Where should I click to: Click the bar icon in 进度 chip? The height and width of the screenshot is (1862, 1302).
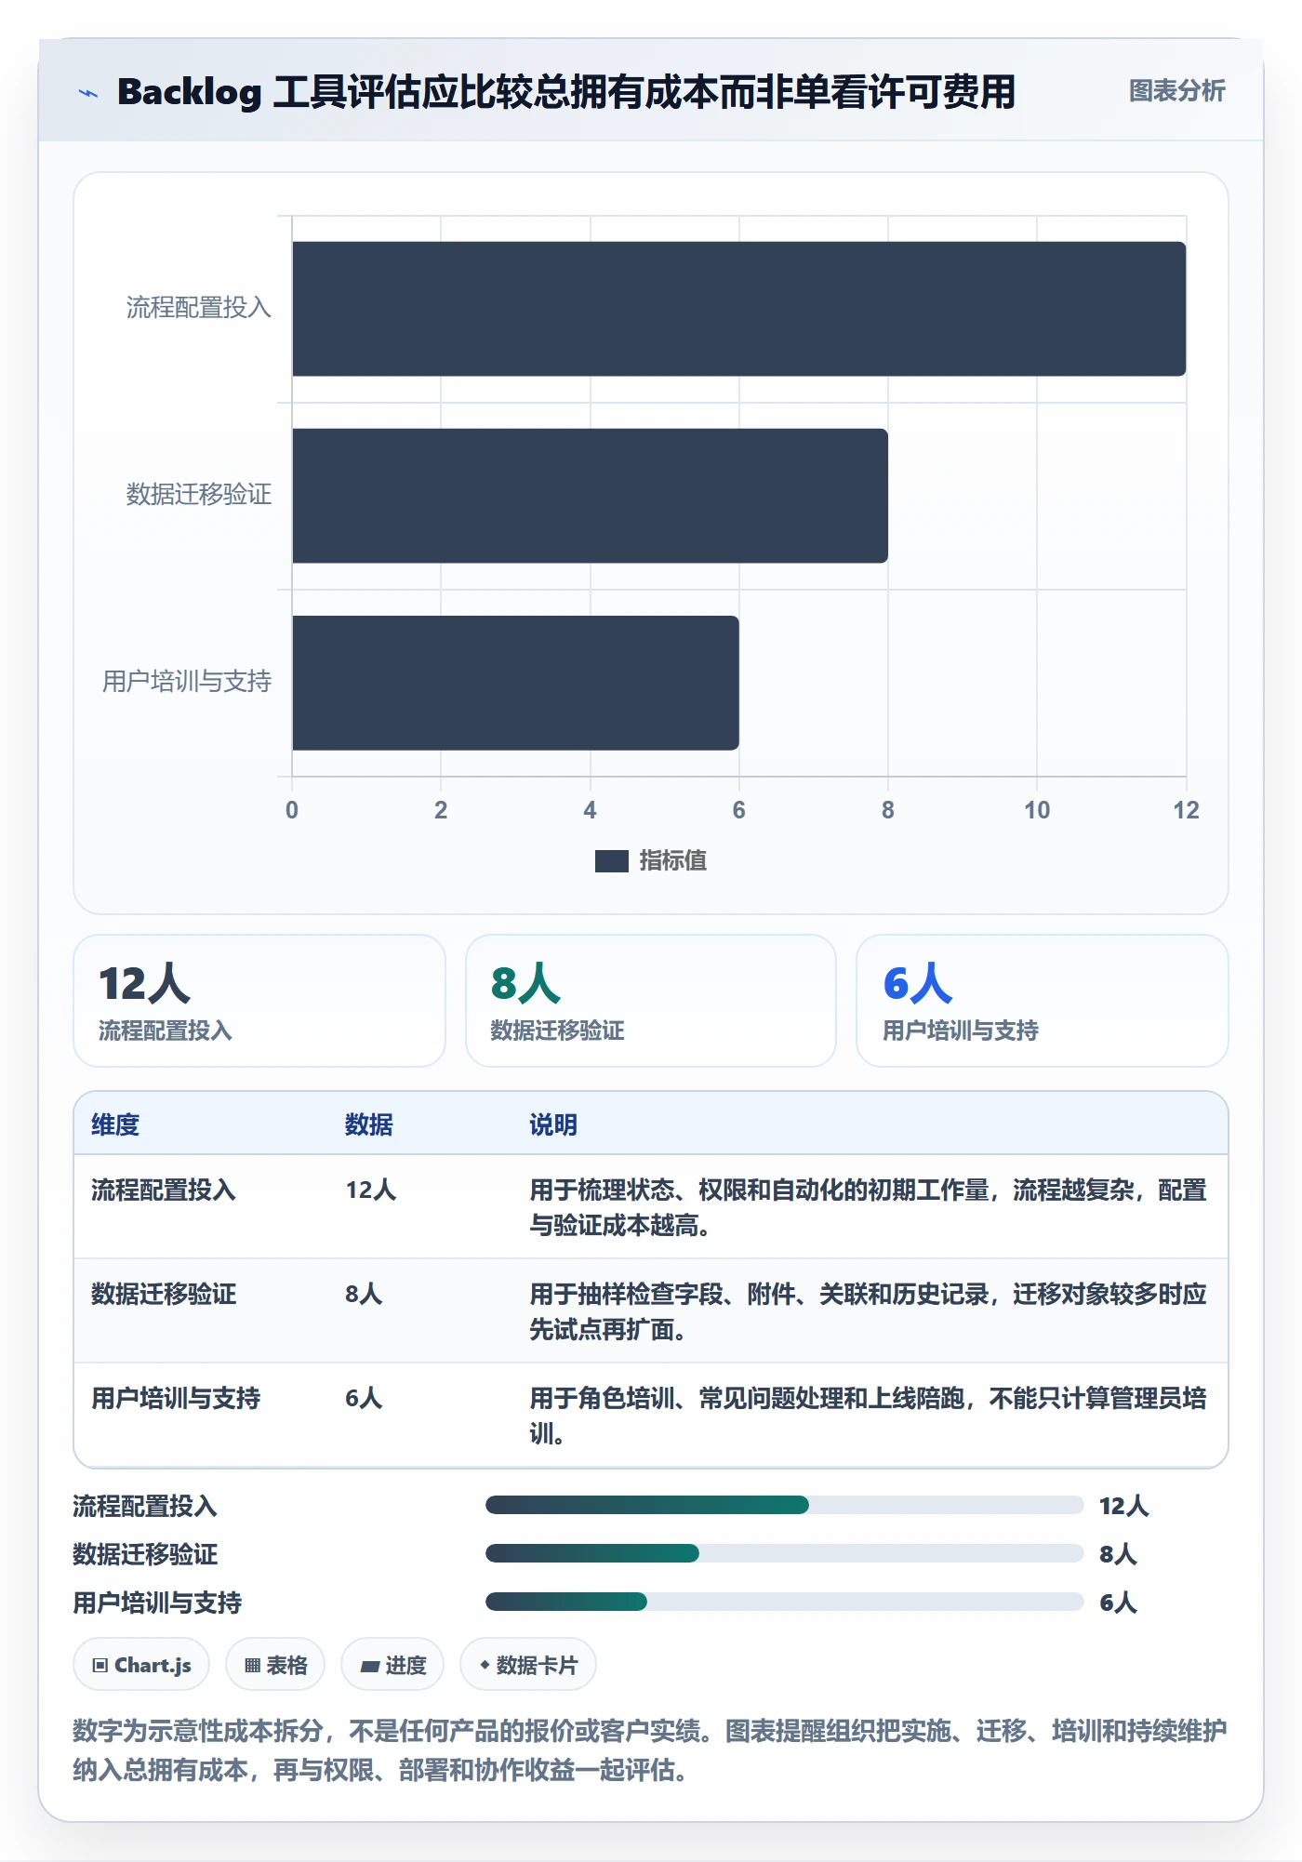(370, 1667)
